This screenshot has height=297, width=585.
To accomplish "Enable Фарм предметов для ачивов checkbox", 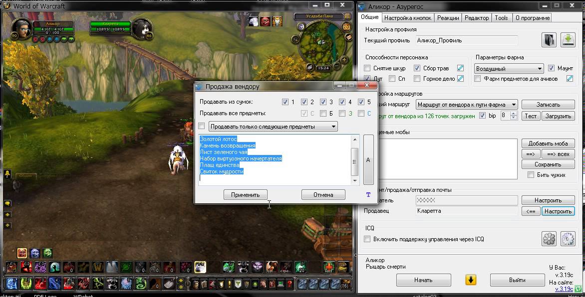I will point(477,79).
